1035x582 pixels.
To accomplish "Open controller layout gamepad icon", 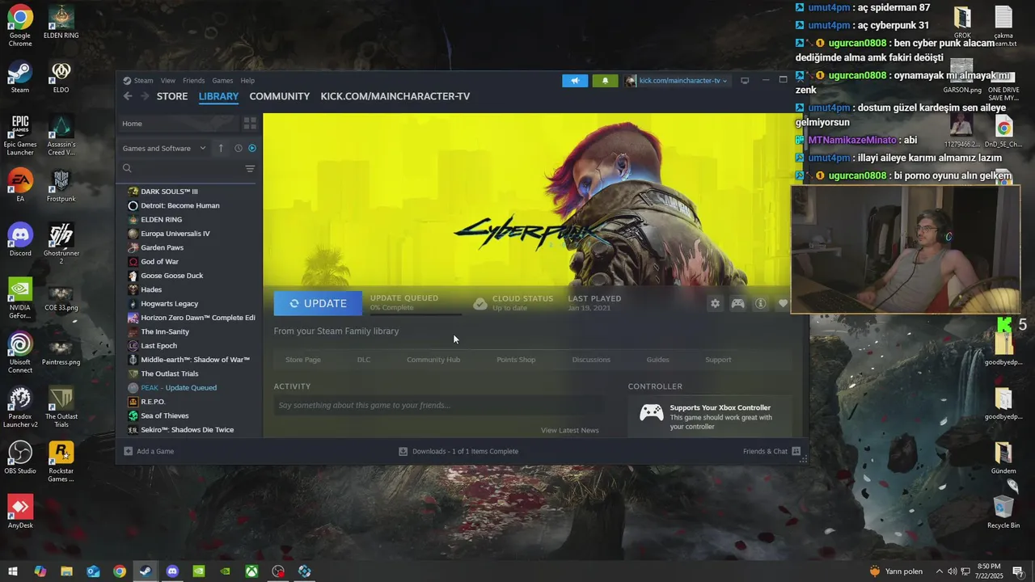I will coord(737,303).
